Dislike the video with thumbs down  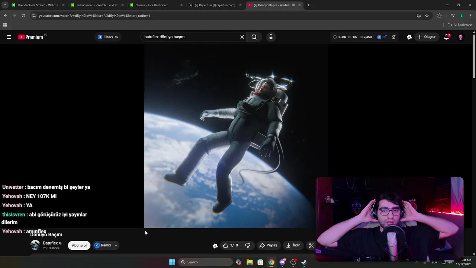tap(248, 245)
